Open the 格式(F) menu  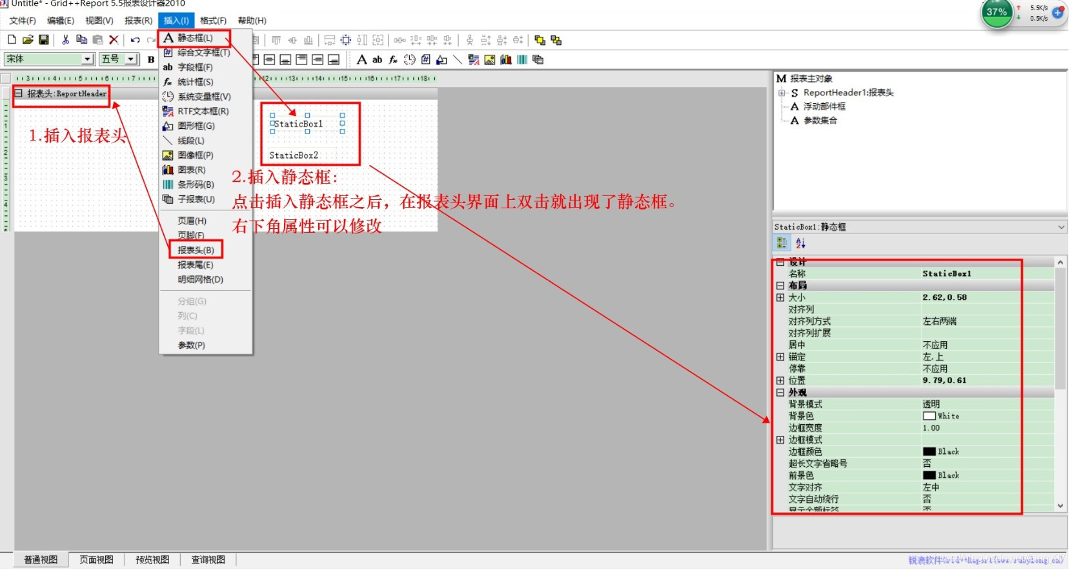tap(214, 21)
